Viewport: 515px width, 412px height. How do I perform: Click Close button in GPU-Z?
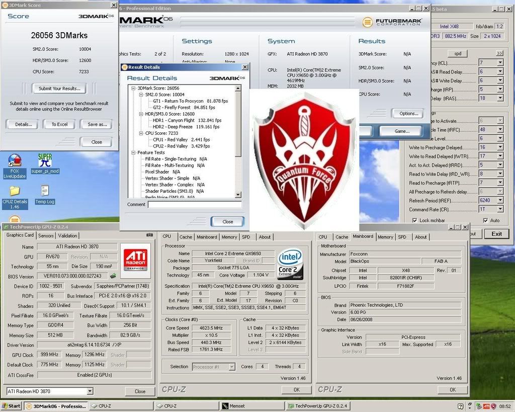[140, 391]
